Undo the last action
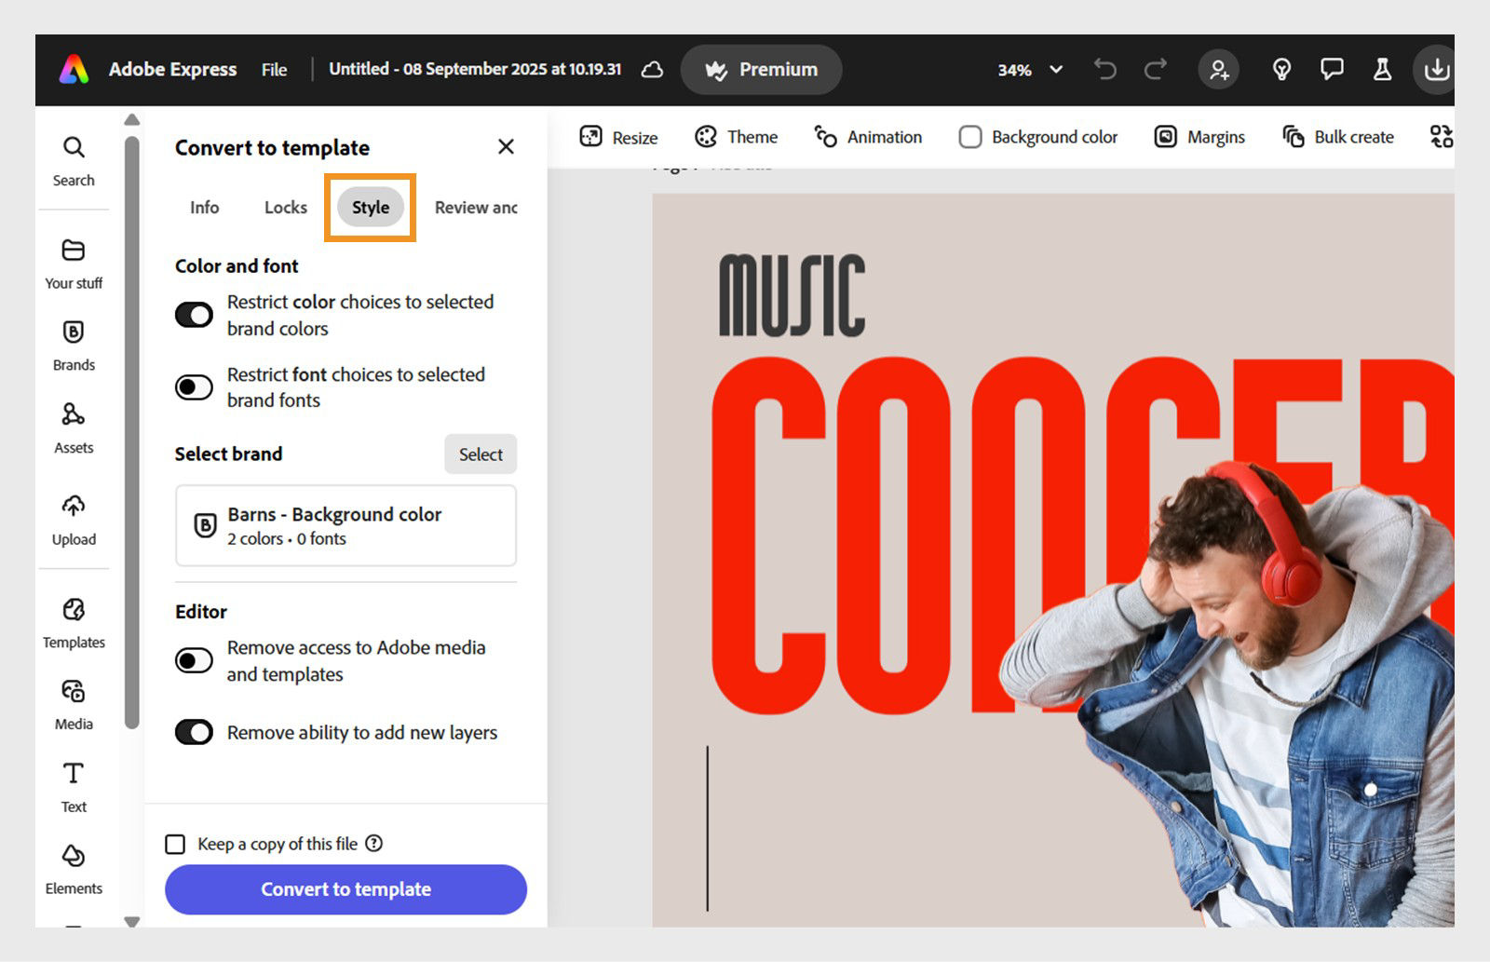 pos(1104,70)
